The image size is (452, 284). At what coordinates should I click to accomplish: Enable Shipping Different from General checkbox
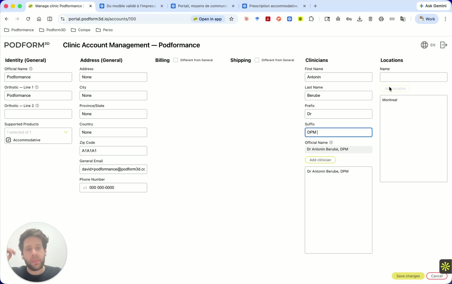[257, 60]
